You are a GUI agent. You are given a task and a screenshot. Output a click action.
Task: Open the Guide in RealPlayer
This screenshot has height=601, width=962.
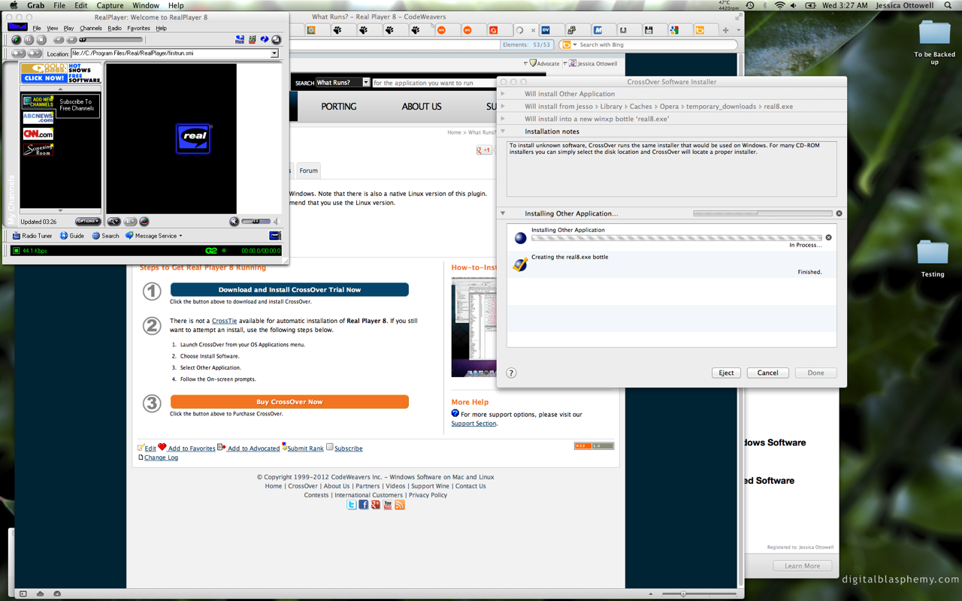[x=72, y=236]
